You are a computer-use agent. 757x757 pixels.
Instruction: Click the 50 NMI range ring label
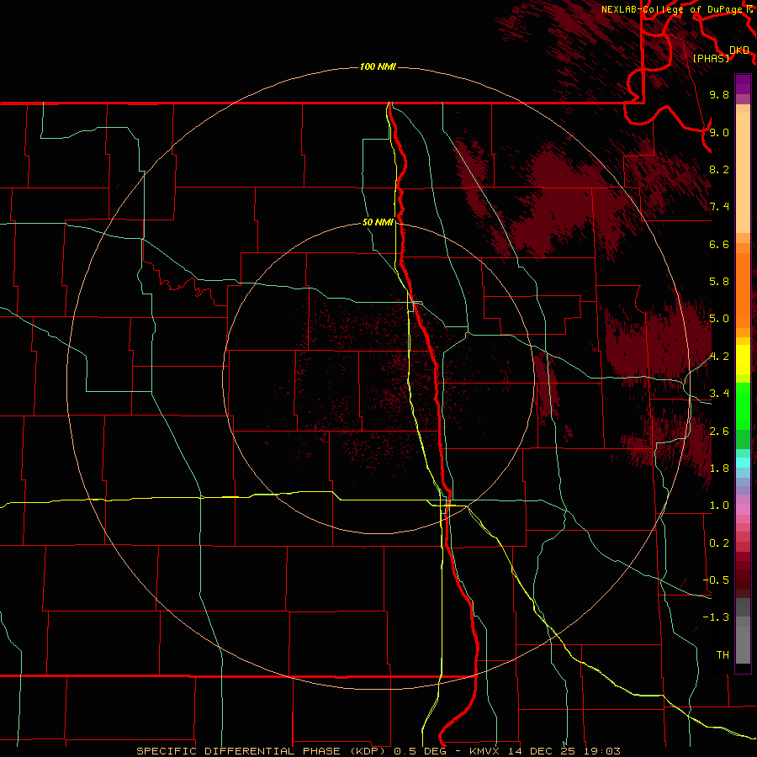pyautogui.click(x=378, y=222)
